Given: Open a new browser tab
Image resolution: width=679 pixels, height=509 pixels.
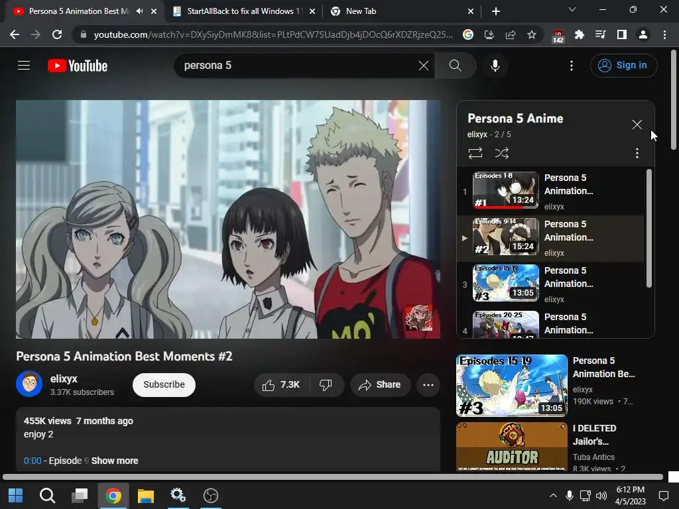Looking at the screenshot, I should point(496,11).
